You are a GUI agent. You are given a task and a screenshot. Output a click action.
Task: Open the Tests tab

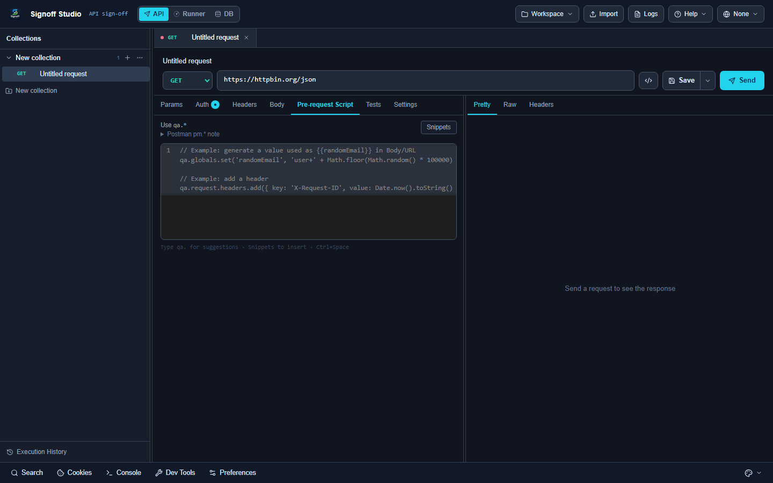click(x=373, y=105)
